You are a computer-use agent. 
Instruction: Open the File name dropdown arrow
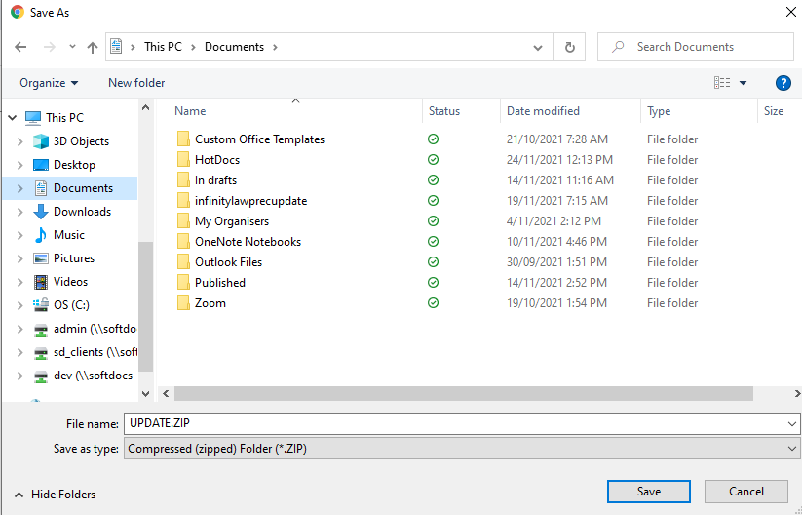tap(792, 424)
